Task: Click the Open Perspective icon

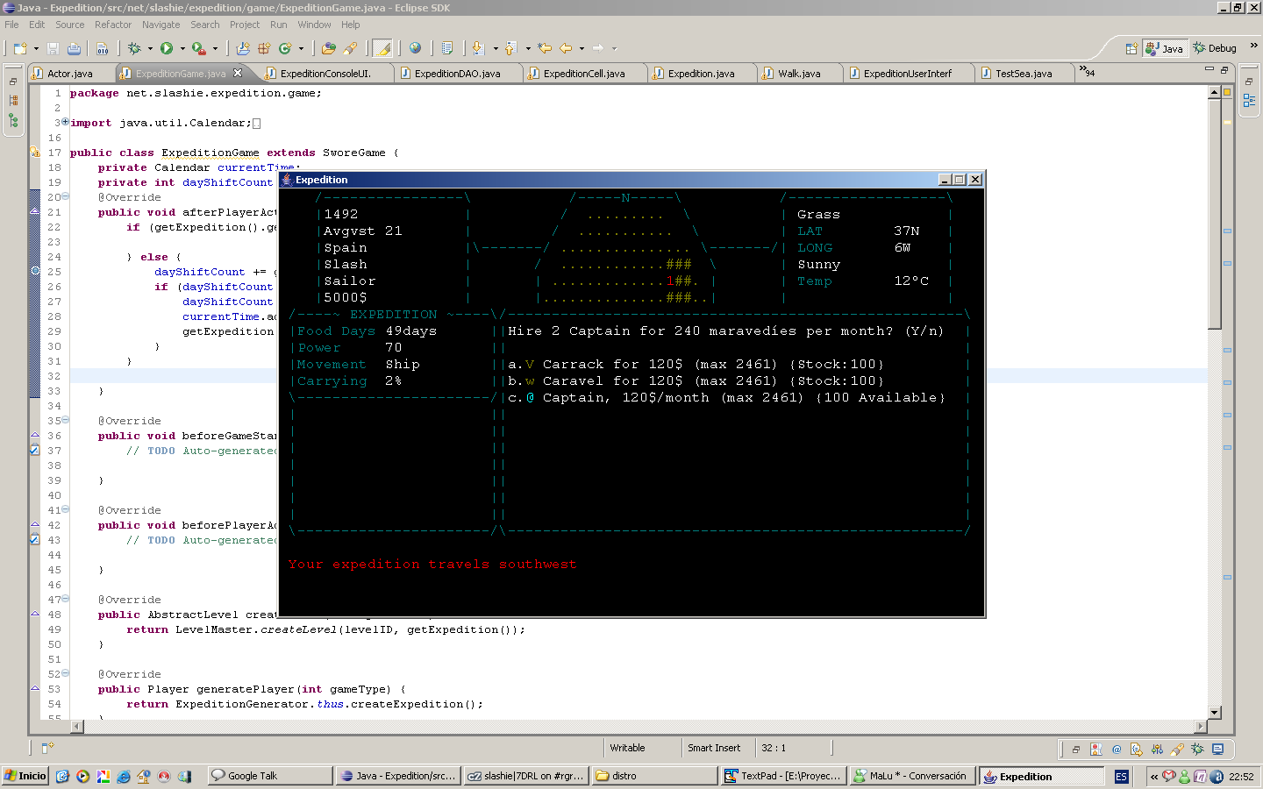Action: [x=1131, y=48]
